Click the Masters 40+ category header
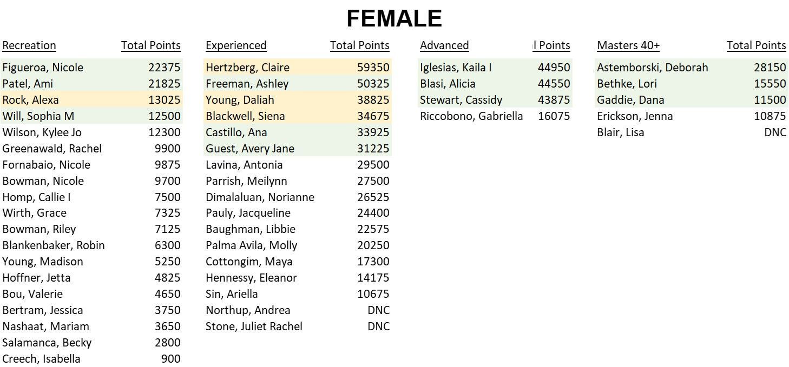The height and width of the screenshot is (367, 789). click(x=628, y=45)
